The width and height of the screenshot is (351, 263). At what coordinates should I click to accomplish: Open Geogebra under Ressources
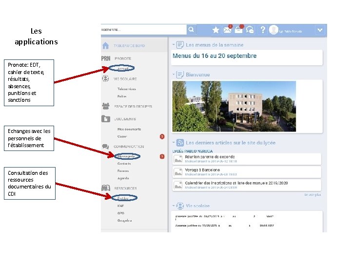[124, 220]
